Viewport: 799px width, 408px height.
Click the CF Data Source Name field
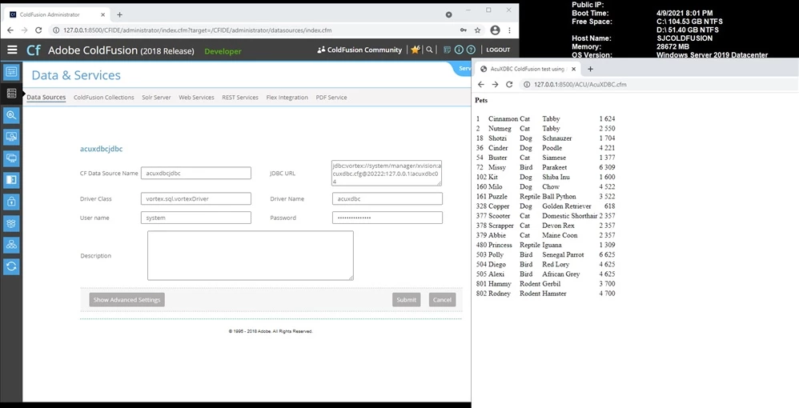coord(195,173)
